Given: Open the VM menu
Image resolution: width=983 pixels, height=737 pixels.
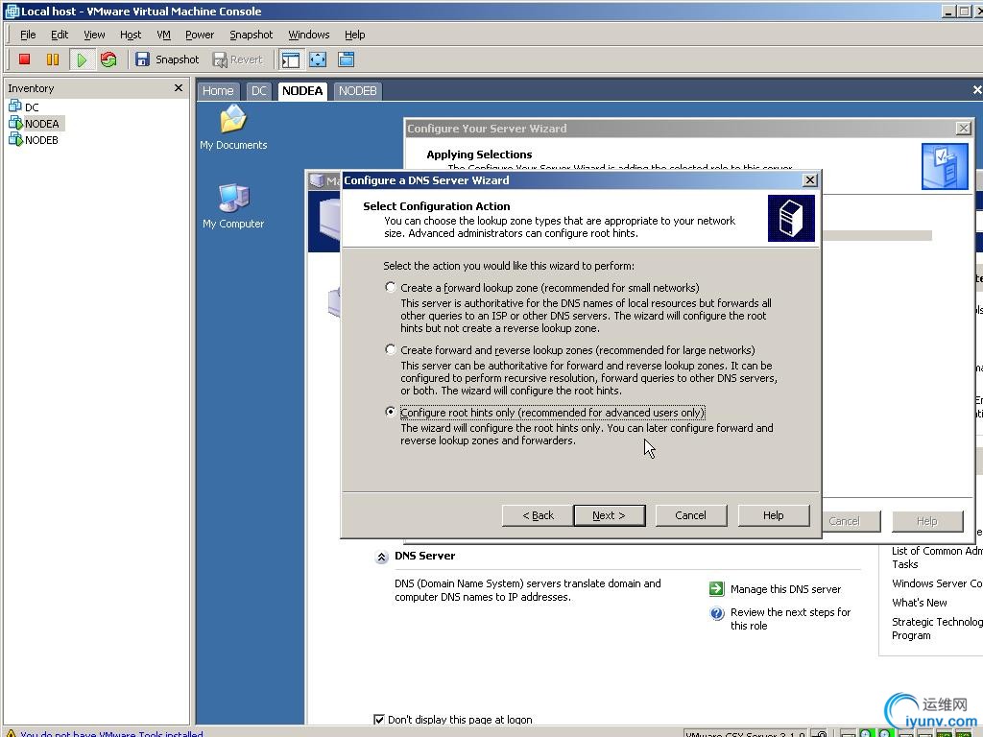Looking at the screenshot, I should pos(163,35).
